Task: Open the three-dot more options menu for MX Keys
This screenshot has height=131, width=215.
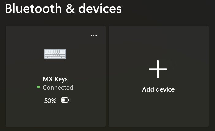Action: point(94,36)
